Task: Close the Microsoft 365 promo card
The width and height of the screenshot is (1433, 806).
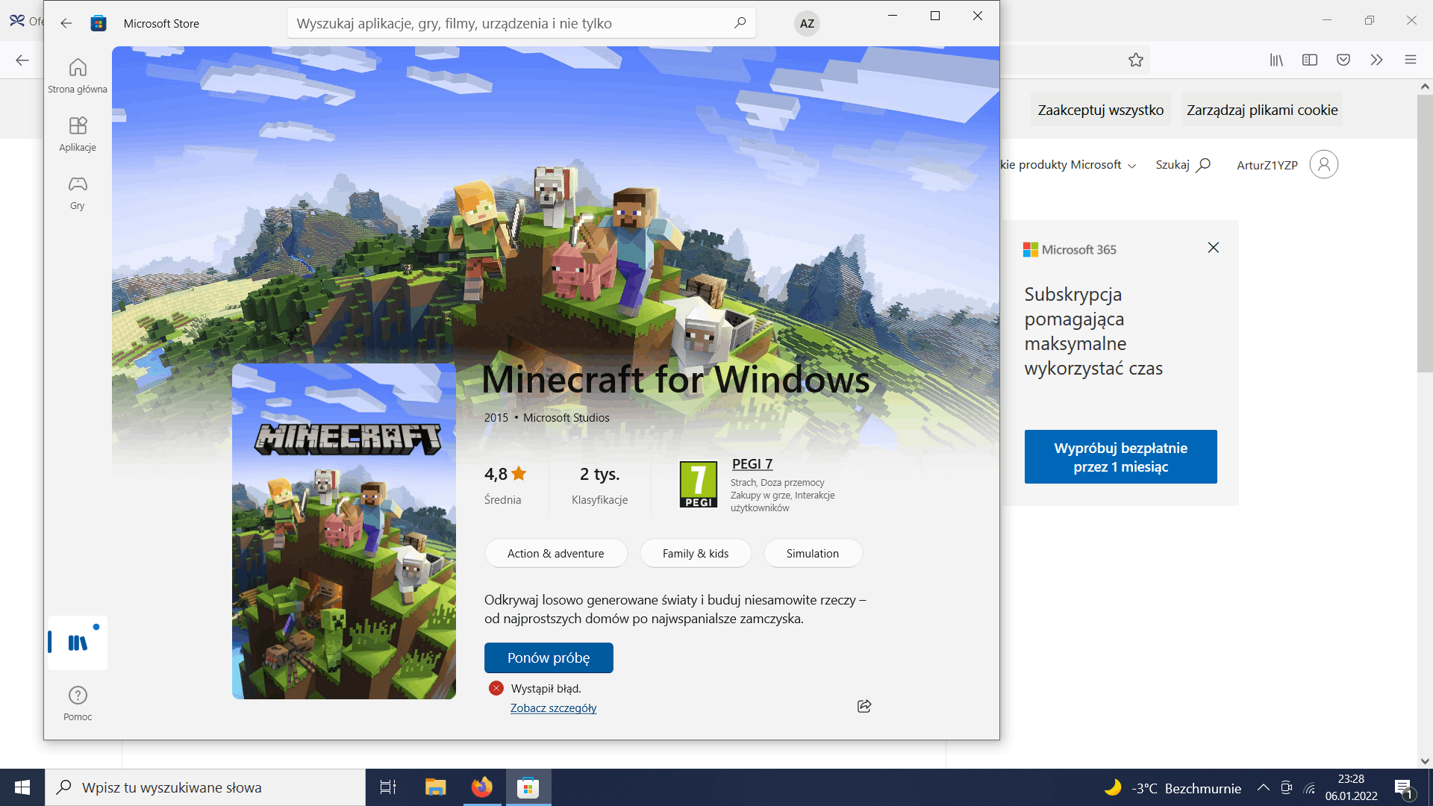Action: (1214, 248)
